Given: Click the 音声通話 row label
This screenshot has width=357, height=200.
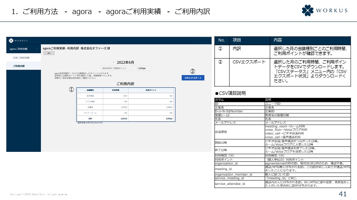Looking at the screenshot, I should 90,96.
